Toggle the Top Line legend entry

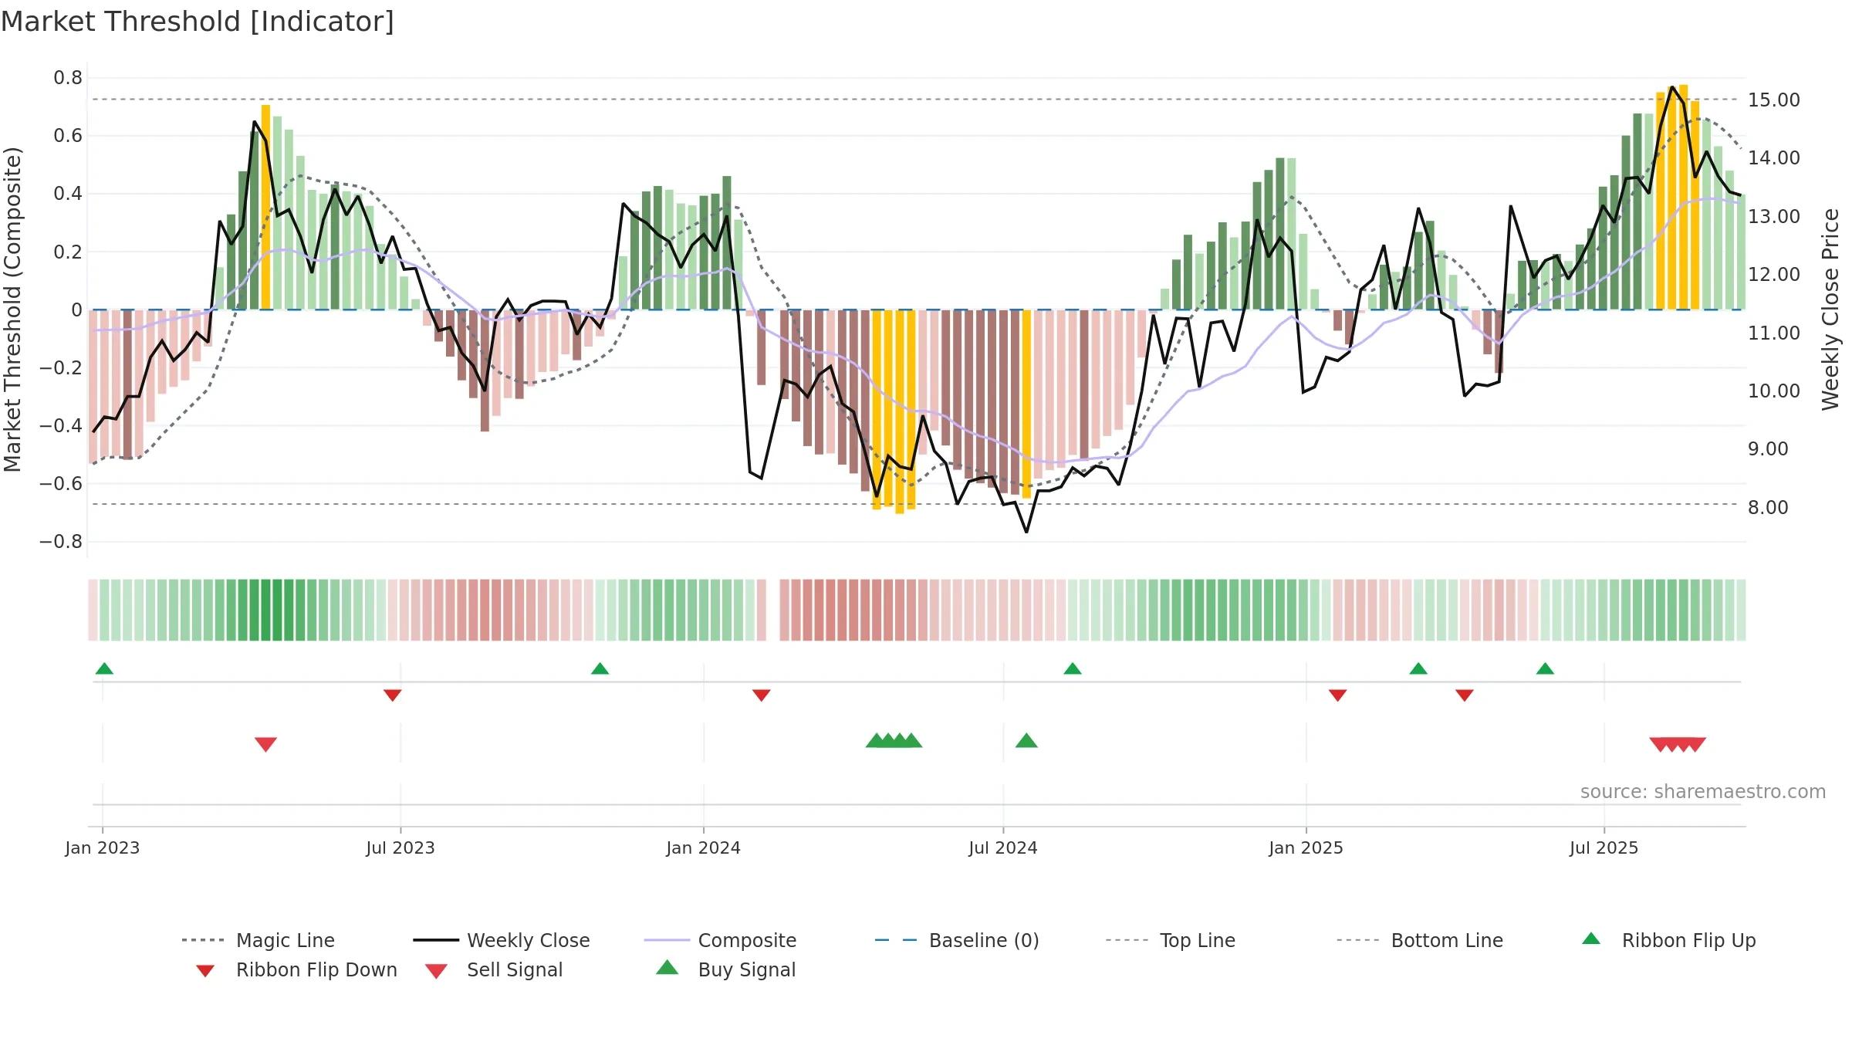[x=1170, y=940]
